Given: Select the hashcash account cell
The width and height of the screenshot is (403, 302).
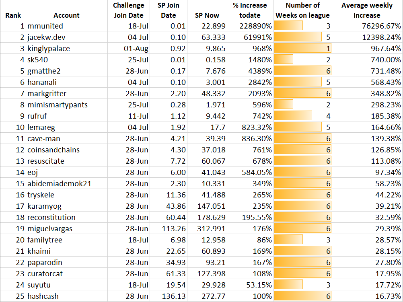Looking at the screenshot, I should click(67, 296).
